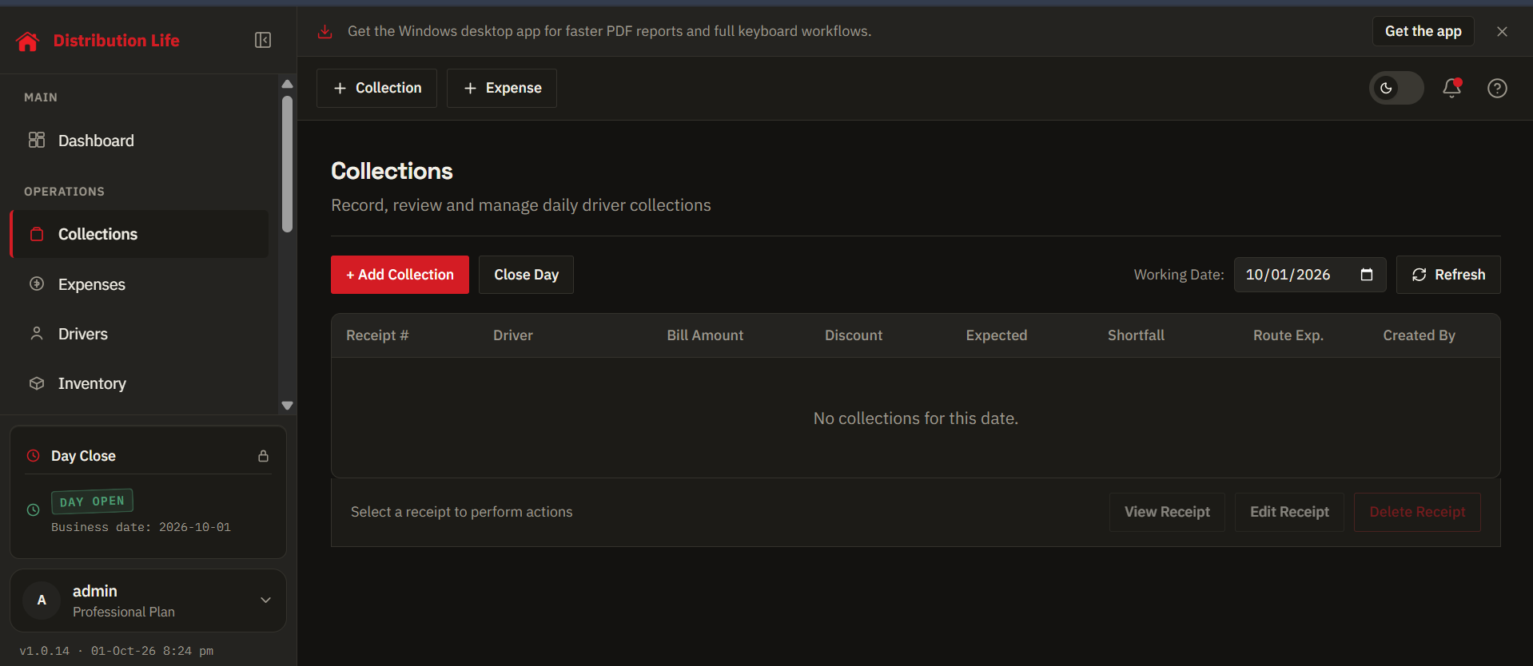Image resolution: width=1533 pixels, height=666 pixels.
Task: Click the Discount column header
Action: coord(854,335)
